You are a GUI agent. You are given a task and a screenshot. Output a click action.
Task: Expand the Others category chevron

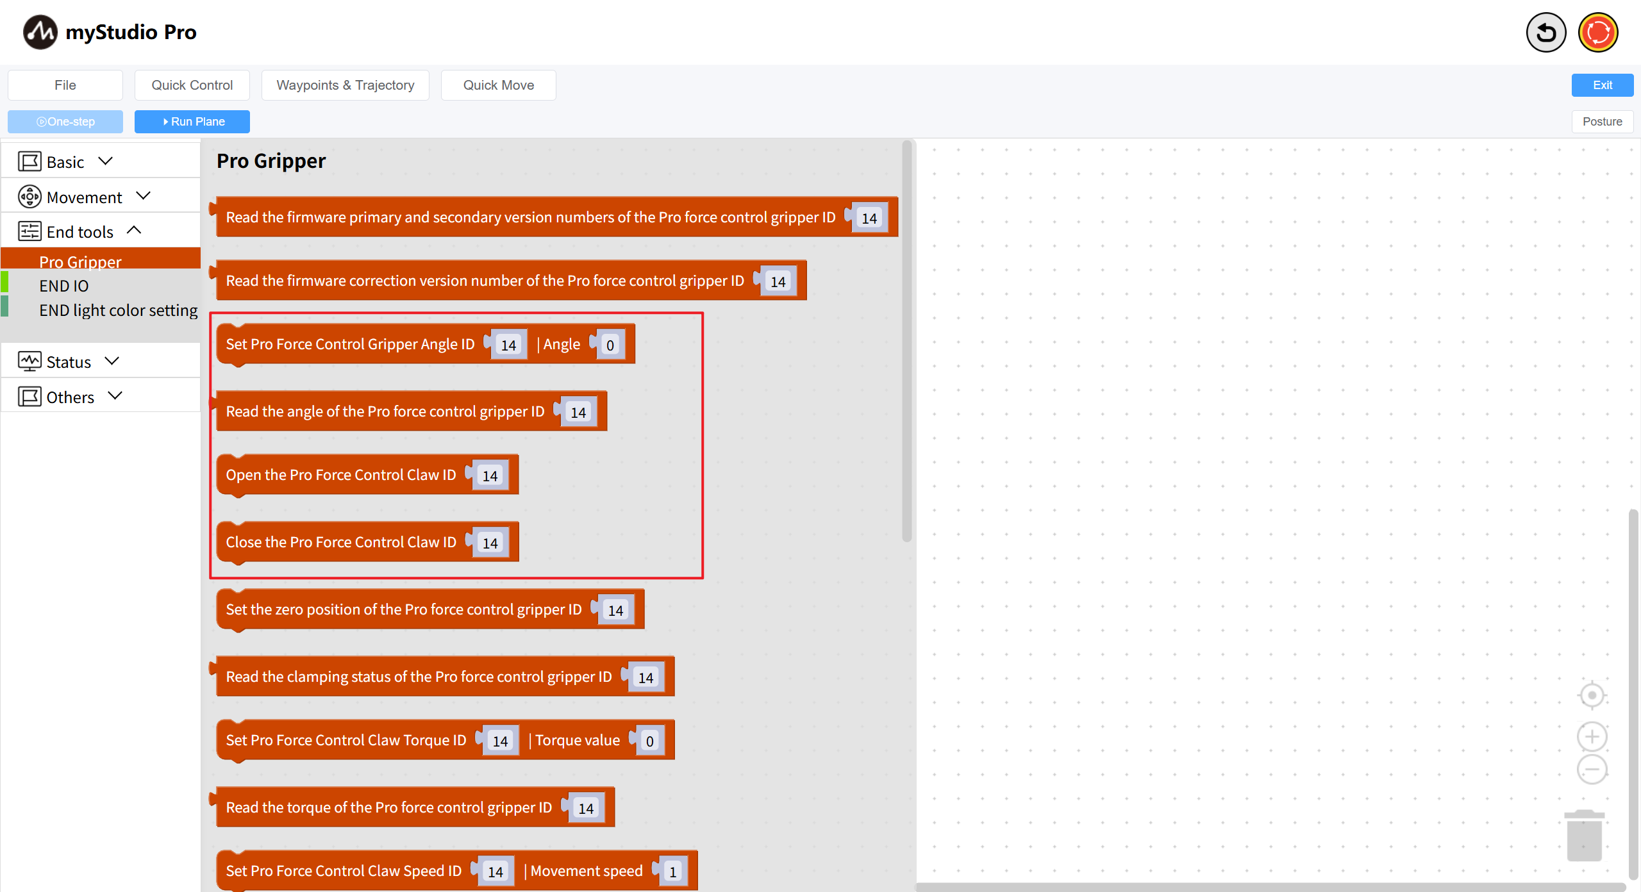(x=115, y=396)
